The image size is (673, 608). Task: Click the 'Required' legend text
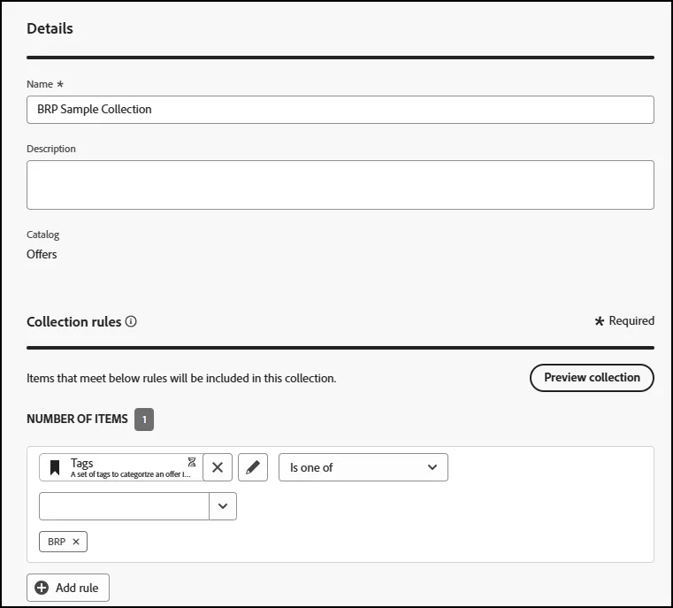631,320
